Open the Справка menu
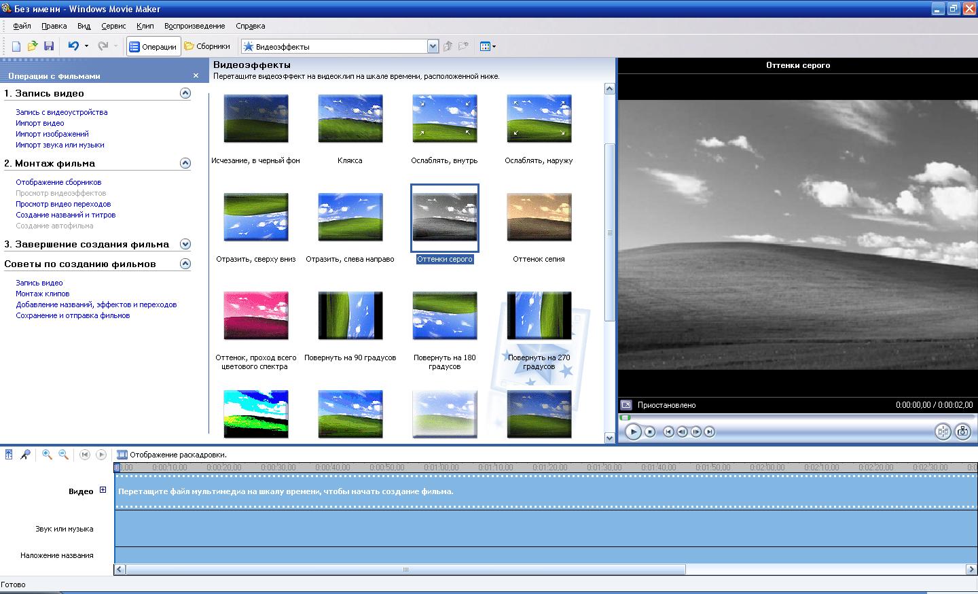 250,26
